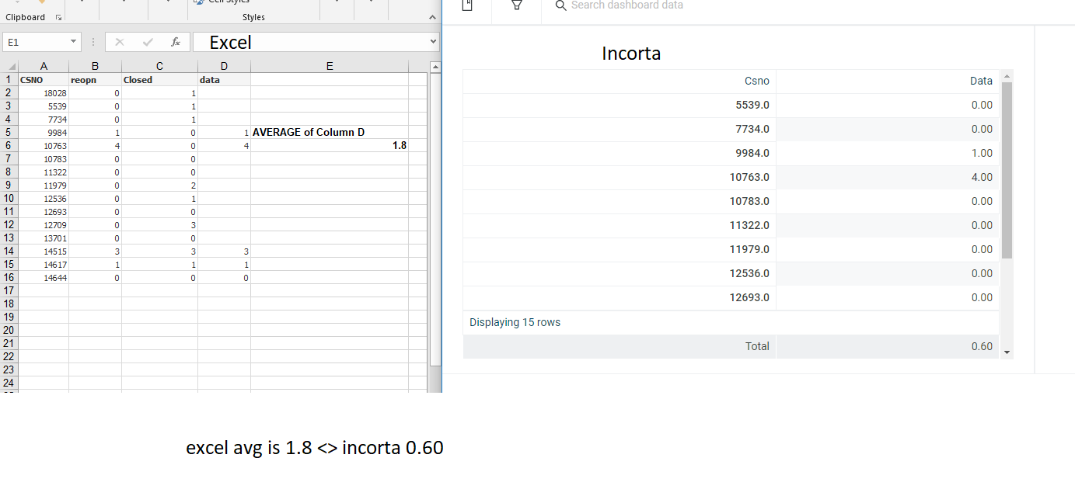Click the Excel vertical scrollbar up arrow

click(x=435, y=68)
